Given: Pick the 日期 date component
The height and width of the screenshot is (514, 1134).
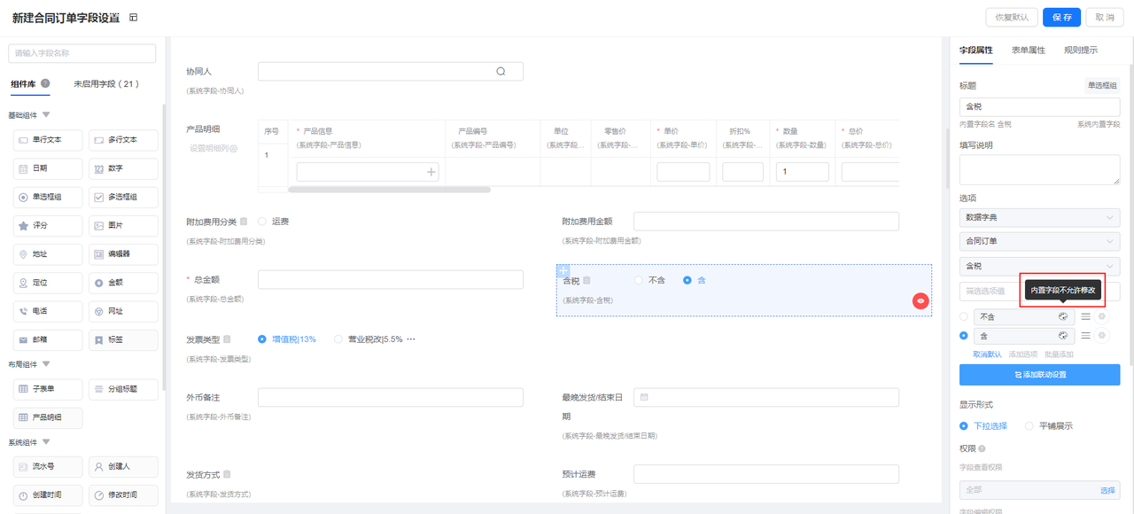Looking at the screenshot, I should 49,168.
